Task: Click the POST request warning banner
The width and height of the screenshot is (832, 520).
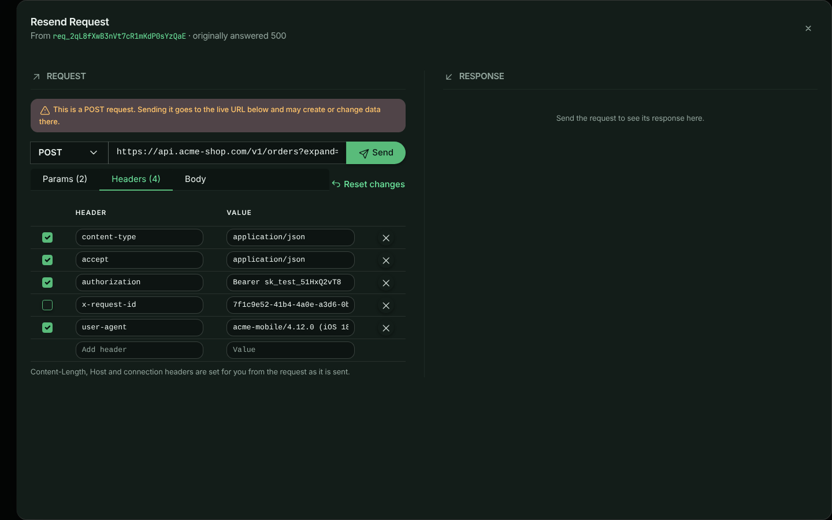Action: [x=218, y=116]
